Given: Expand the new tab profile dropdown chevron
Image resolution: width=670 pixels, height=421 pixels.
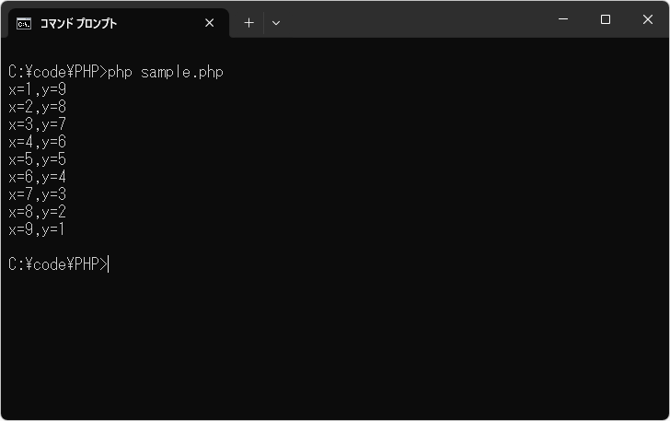Looking at the screenshot, I should pos(276,23).
